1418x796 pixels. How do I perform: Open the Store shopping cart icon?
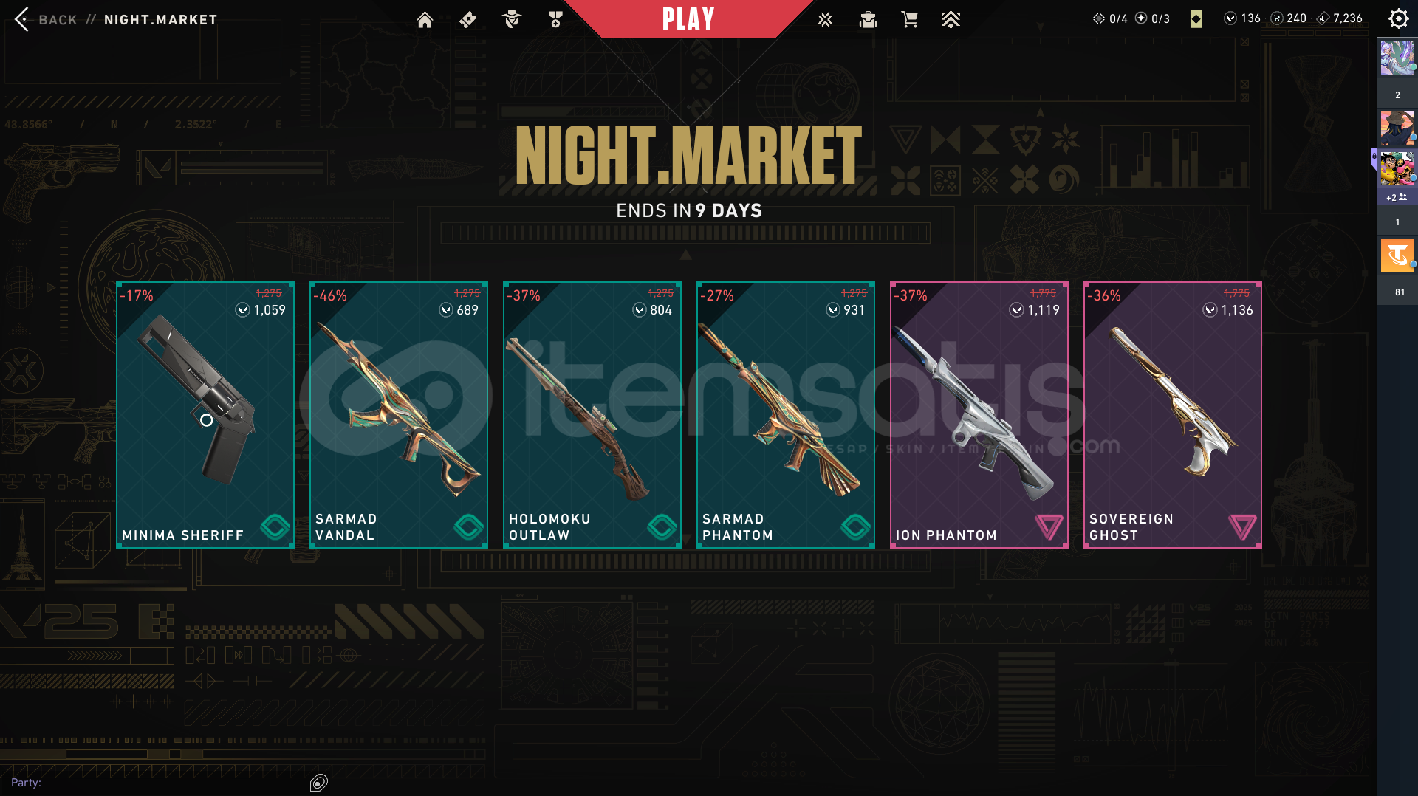[x=909, y=20]
